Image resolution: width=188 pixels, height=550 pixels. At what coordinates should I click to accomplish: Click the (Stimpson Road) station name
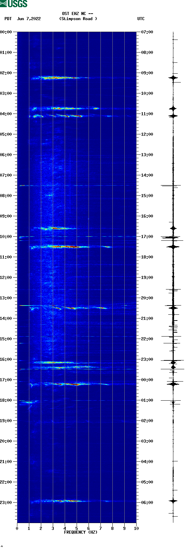(x=78, y=19)
